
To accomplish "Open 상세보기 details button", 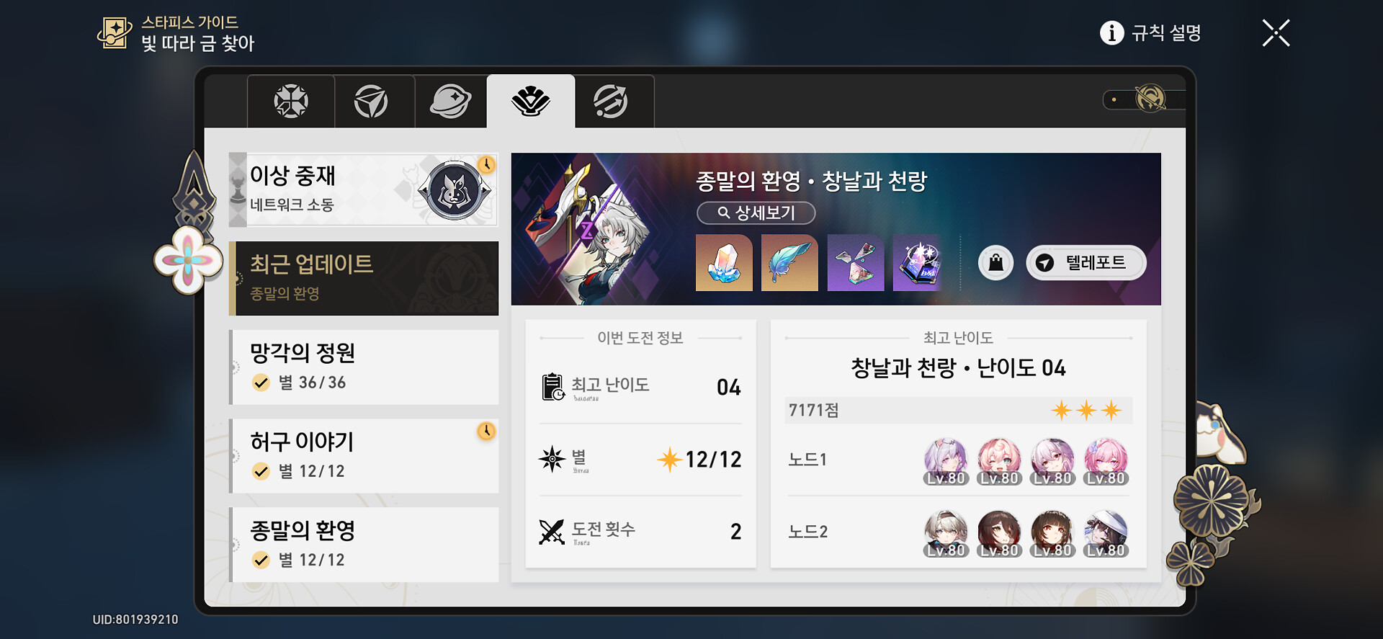I will click(756, 213).
